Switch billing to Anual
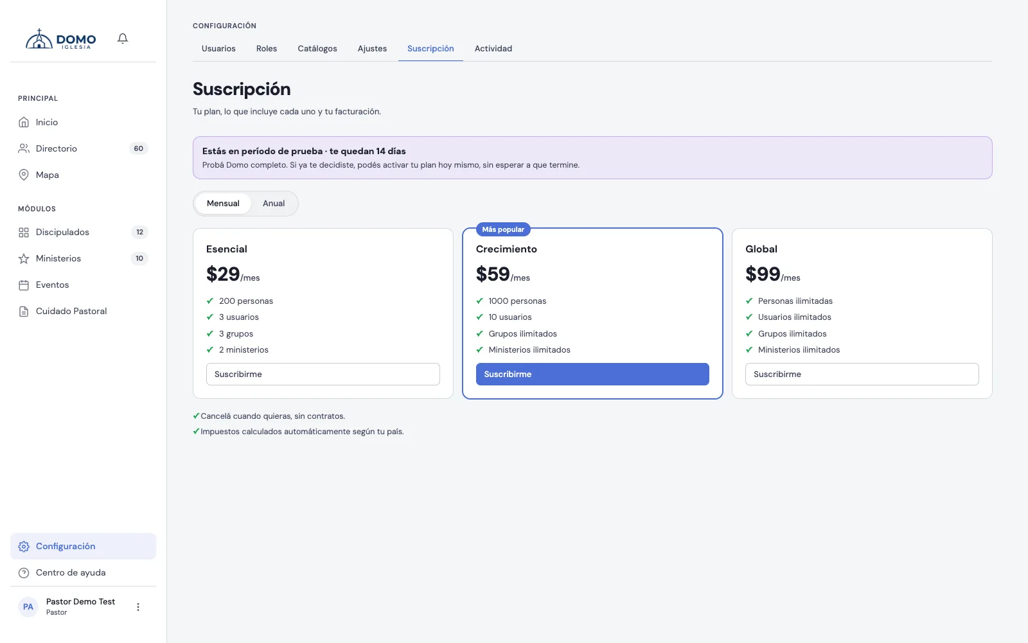Image resolution: width=1028 pixels, height=643 pixels. coord(274,204)
